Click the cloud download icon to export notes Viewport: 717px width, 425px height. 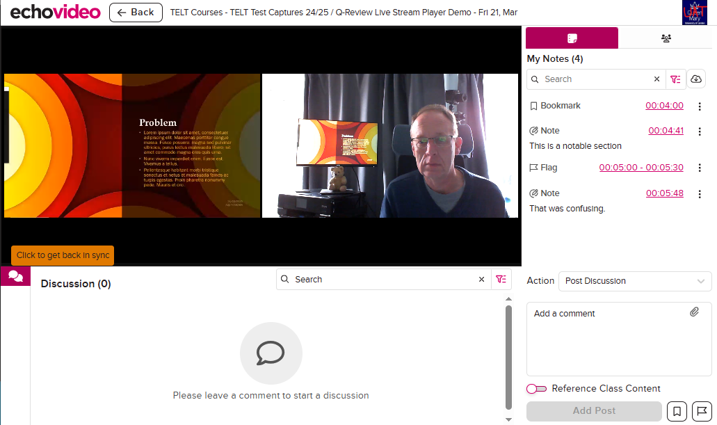tap(696, 79)
